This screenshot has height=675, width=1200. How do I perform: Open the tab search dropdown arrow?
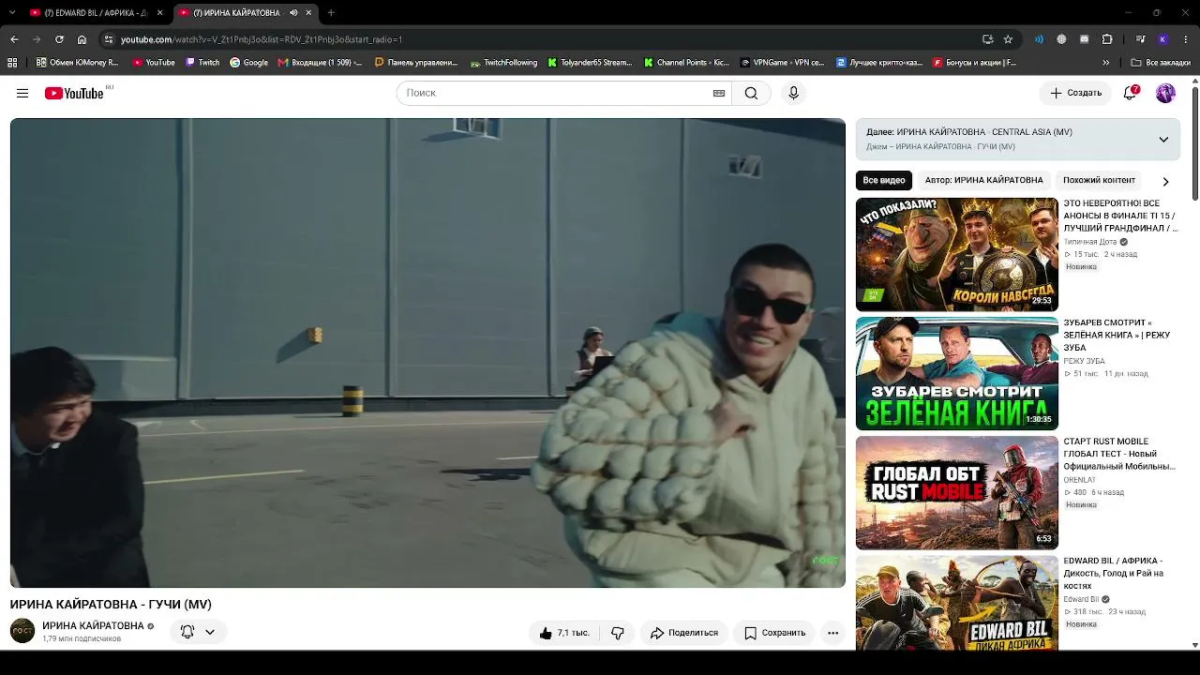[x=12, y=13]
